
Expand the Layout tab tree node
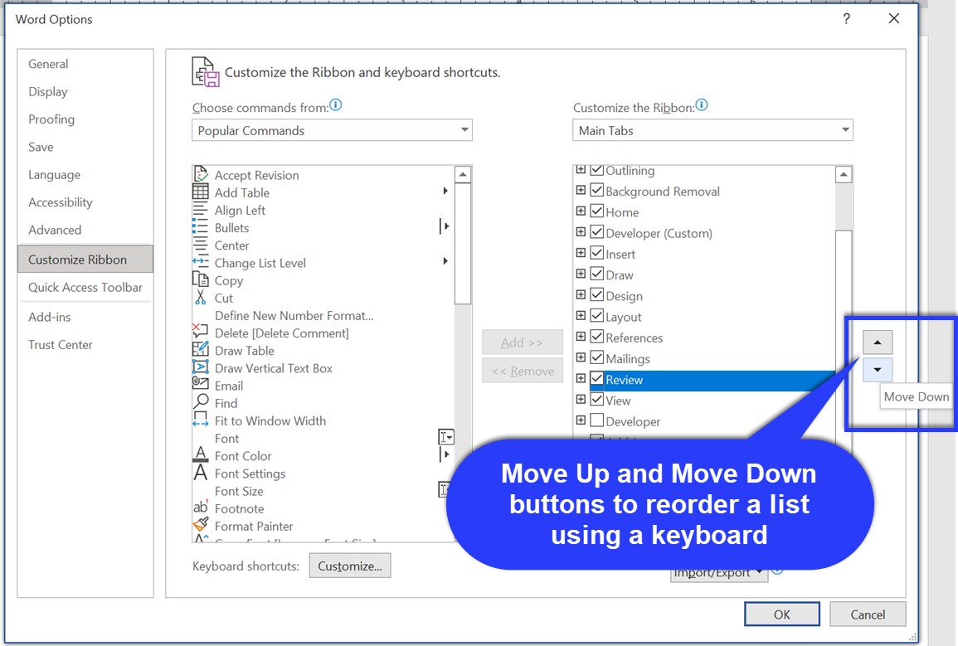pos(581,315)
